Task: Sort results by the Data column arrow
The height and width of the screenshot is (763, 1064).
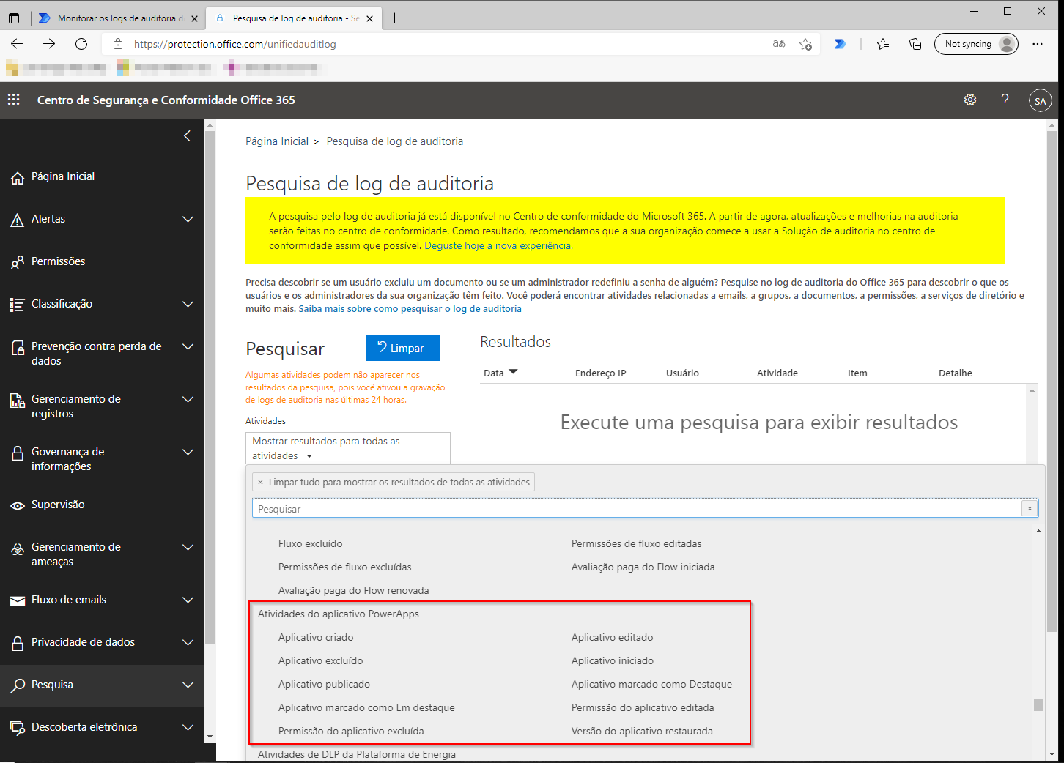Action: coord(513,372)
